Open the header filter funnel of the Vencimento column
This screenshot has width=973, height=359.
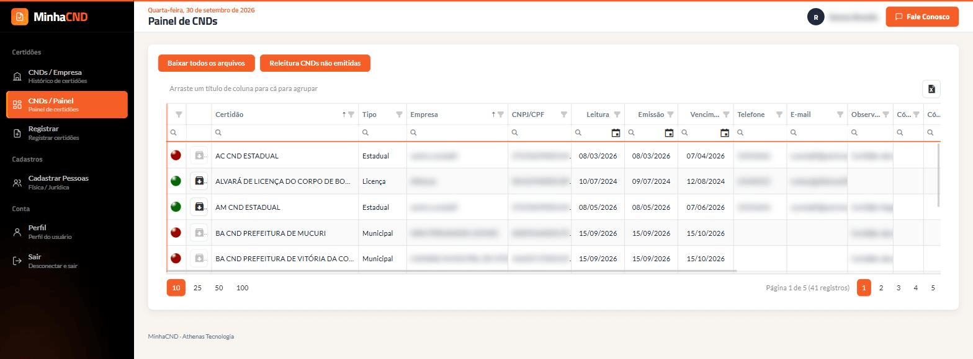pos(726,115)
